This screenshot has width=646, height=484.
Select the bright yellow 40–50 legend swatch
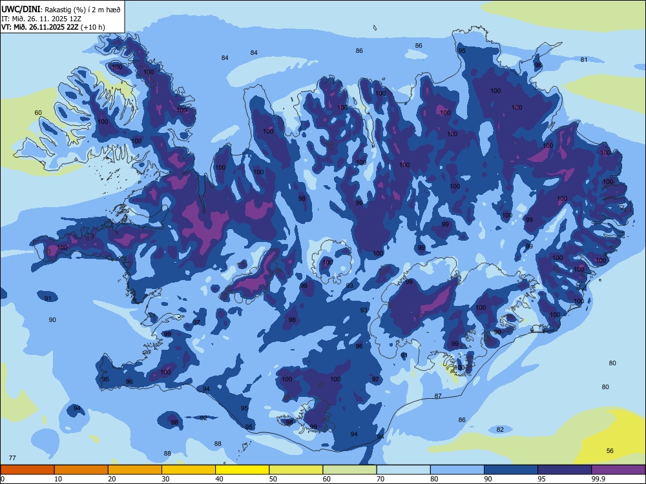coord(242,470)
